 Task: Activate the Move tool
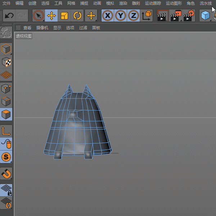[x=51, y=15]
